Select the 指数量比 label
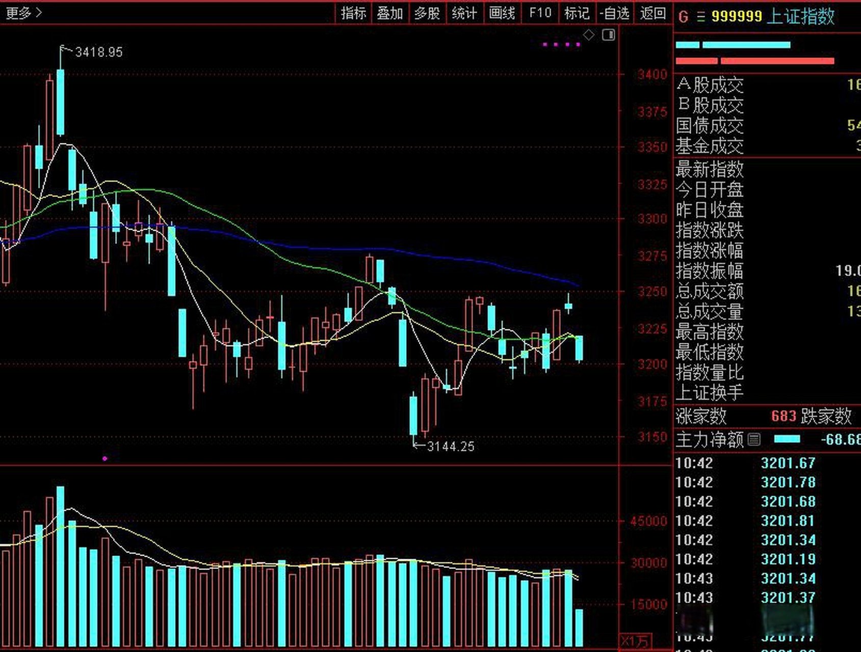 (x=710, y=372)
